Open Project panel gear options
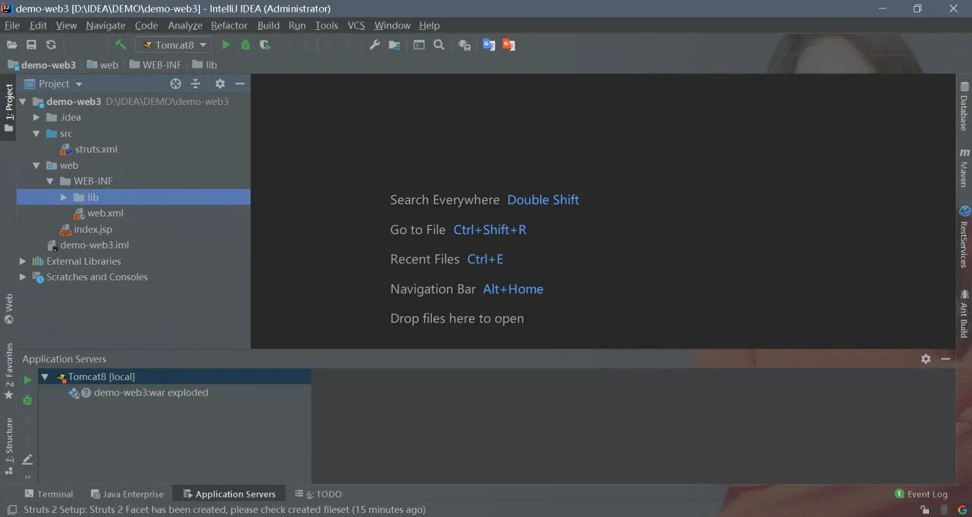 pyautogui.click(x=220, y=83)
